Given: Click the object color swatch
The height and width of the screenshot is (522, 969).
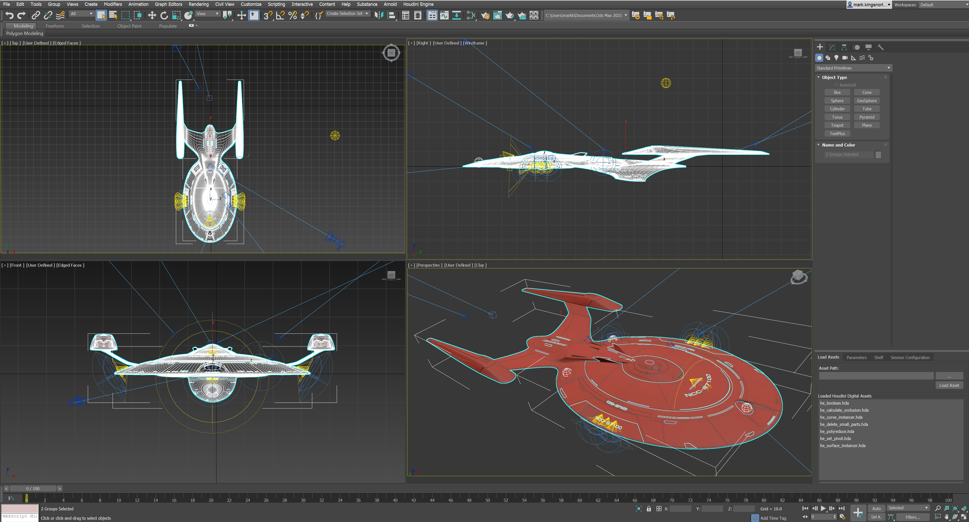Looking at the screenshot, I should point(878,155).
